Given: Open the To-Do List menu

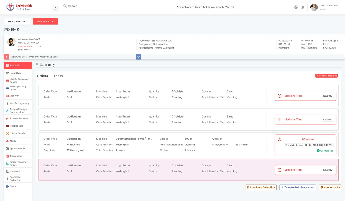Looking at the screenshot, I should (x=18, y=66).
